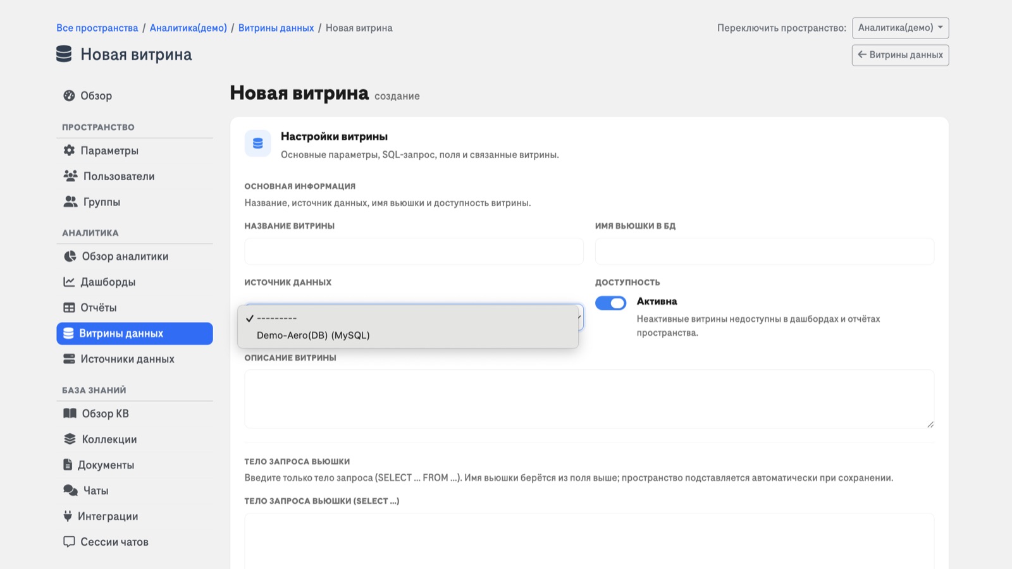Click the Пользователи people icon
This screenshot has height=569, width=1012.
tap(70, 176)
